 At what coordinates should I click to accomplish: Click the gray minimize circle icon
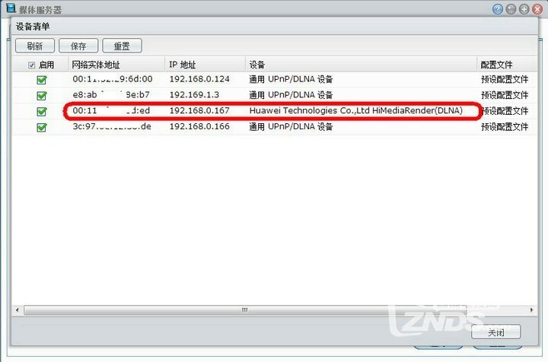click(x=511, y=9)
